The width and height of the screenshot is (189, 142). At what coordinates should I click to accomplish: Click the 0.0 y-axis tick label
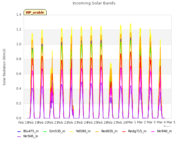(19, 118)
